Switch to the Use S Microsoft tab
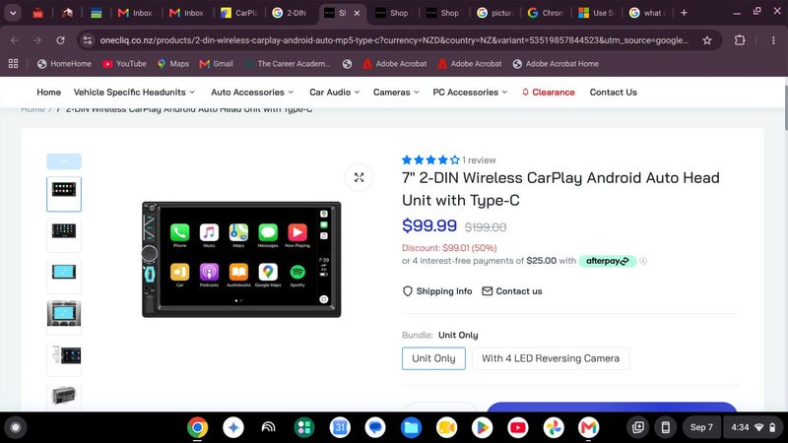The height and width of the screenshot is (443, 788). [x=597, y=13]
